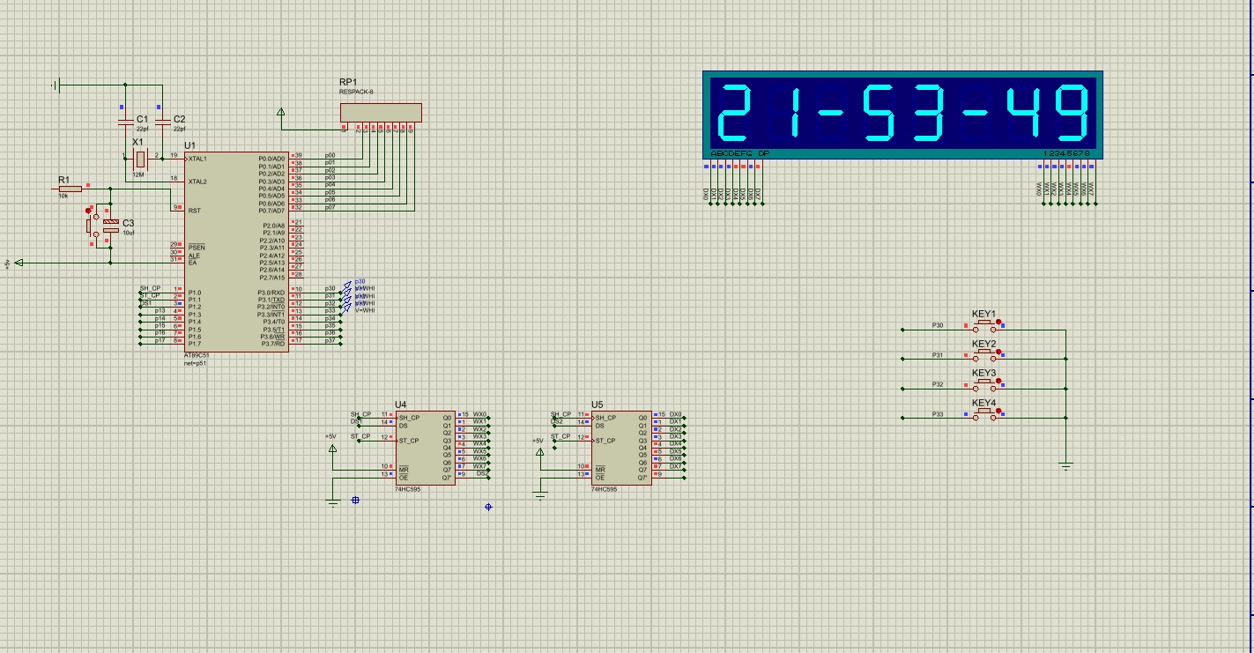The width and height of the screenshot is (1254, 653).
Task: Toggle the red latch dot on KEY1
Action: (x=998, y=323)
